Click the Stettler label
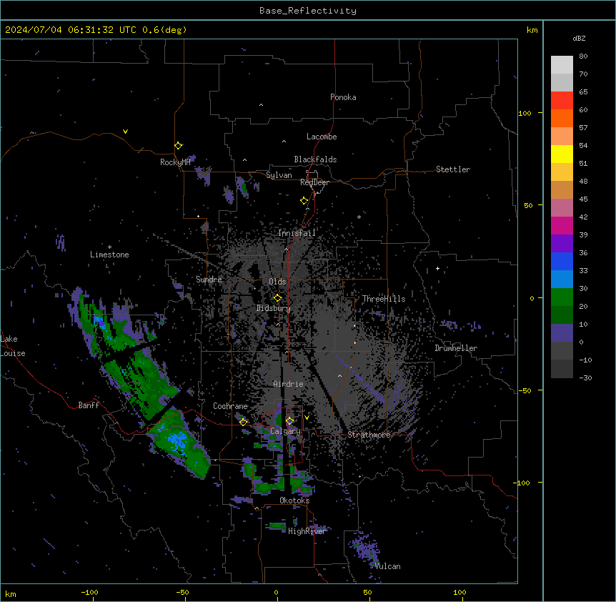 453,169
